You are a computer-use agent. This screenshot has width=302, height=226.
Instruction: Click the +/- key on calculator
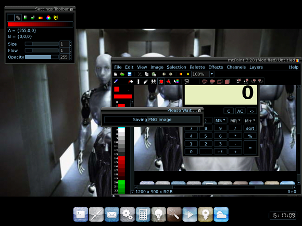(220, 152)
